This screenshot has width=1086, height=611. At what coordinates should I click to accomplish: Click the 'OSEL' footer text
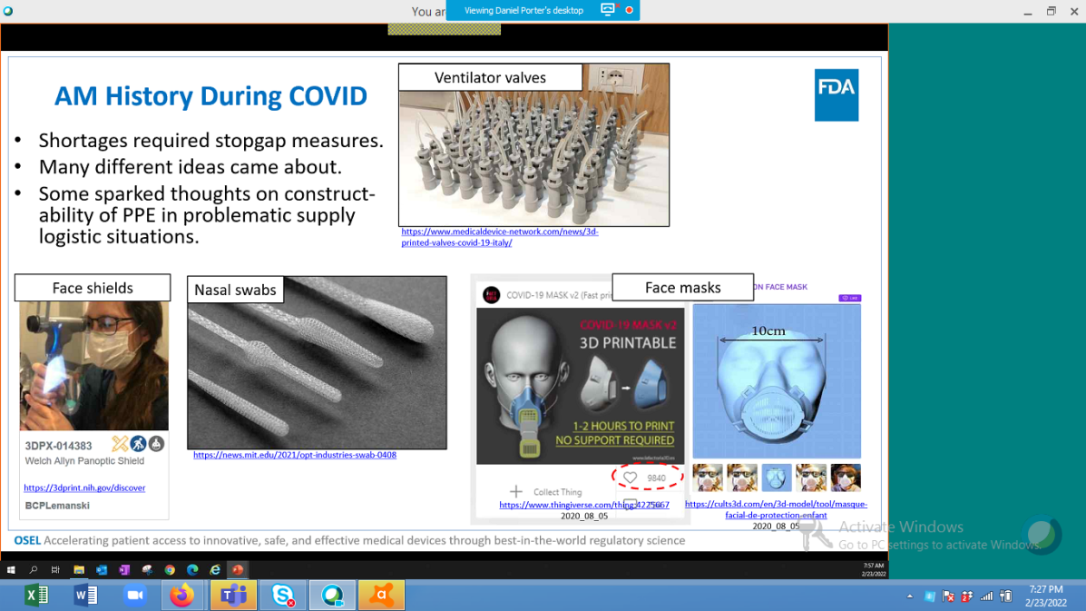[27, 540]
